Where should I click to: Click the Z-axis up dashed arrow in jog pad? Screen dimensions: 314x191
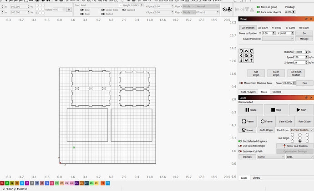[251, 60]
